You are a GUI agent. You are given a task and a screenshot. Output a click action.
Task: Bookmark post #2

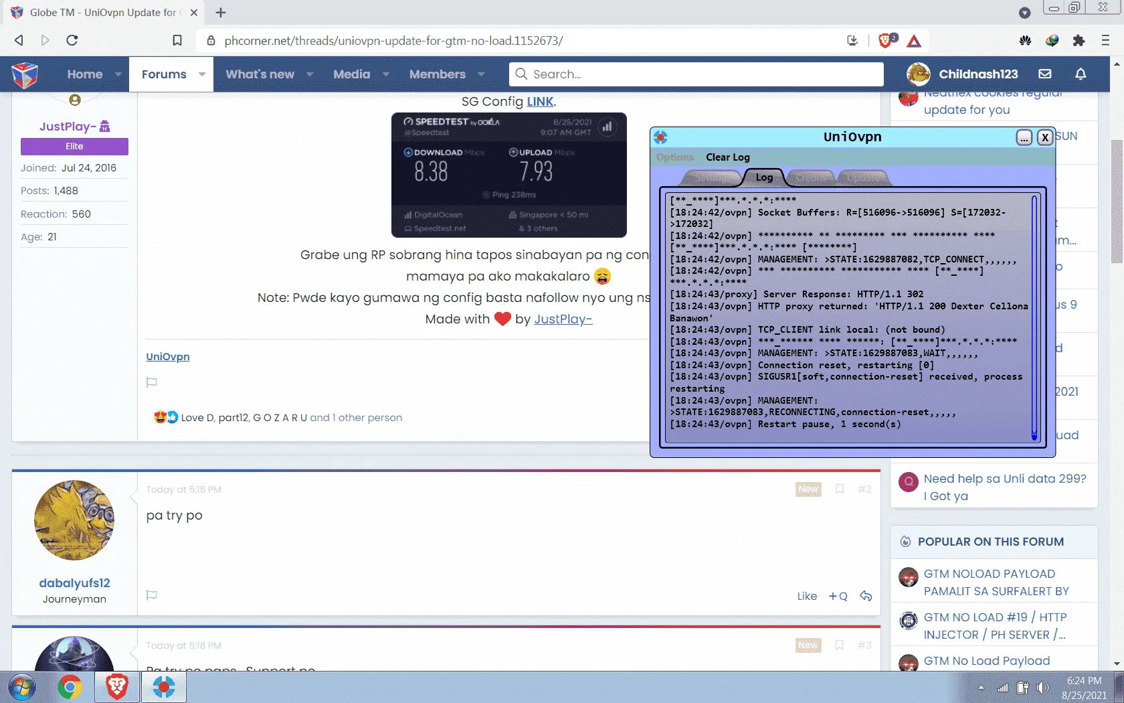[x=840, y=489]
